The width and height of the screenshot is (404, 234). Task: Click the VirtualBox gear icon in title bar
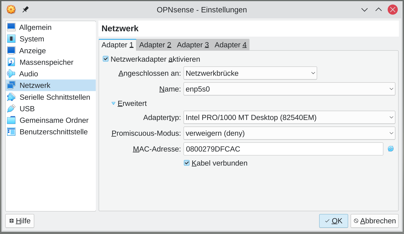coord(11,9)
